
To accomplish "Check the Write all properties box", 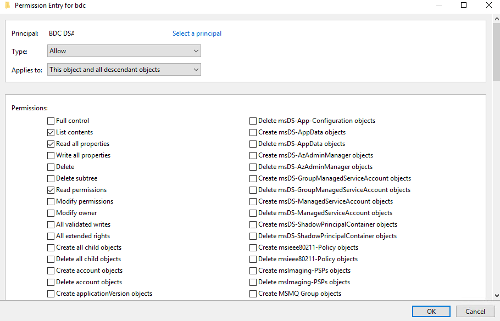I will 51,155.
